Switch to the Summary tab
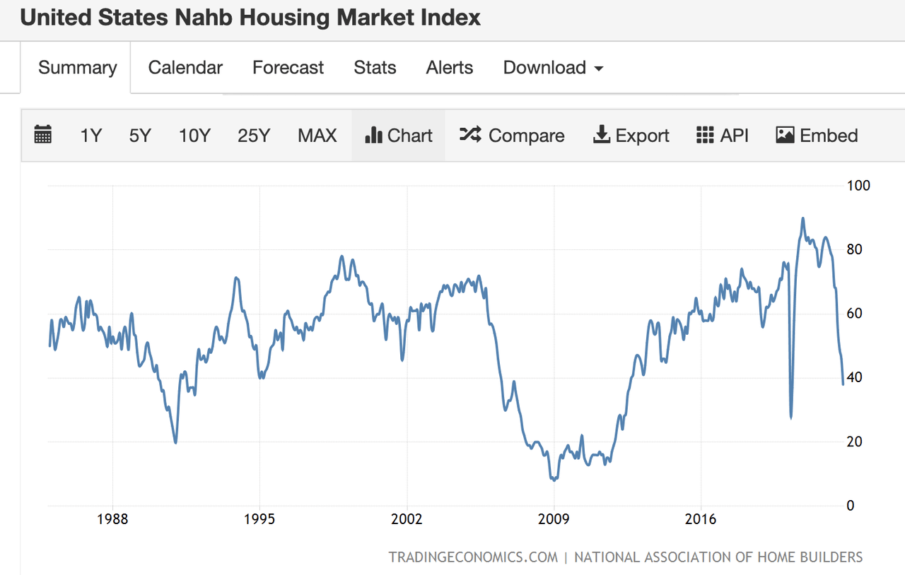 77,68
